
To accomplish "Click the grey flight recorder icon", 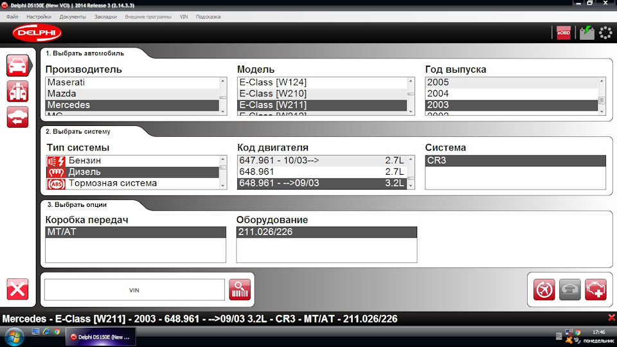I will pyautogui.click(x=570, y=290).
